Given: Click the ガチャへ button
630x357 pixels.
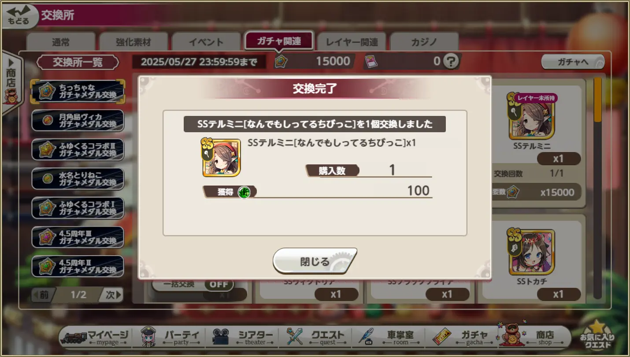Looking at the screenshot, I should click(573, 62).
